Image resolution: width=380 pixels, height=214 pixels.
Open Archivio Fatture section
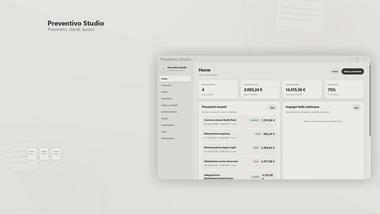[175, 112]
